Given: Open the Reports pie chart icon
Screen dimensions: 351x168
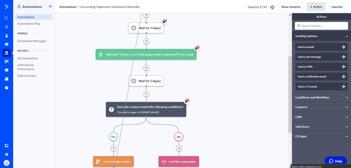Looking at the screenshot, I should [7, 88].
